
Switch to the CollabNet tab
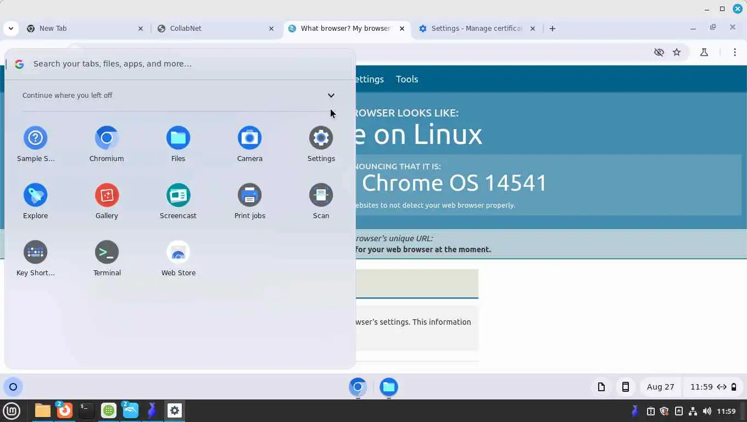click(x=216, y=29)
